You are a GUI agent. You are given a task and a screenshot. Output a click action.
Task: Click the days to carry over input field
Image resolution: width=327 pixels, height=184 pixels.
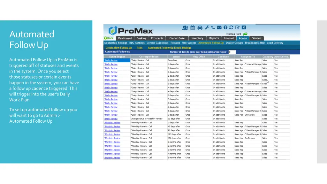coord(232,52)
